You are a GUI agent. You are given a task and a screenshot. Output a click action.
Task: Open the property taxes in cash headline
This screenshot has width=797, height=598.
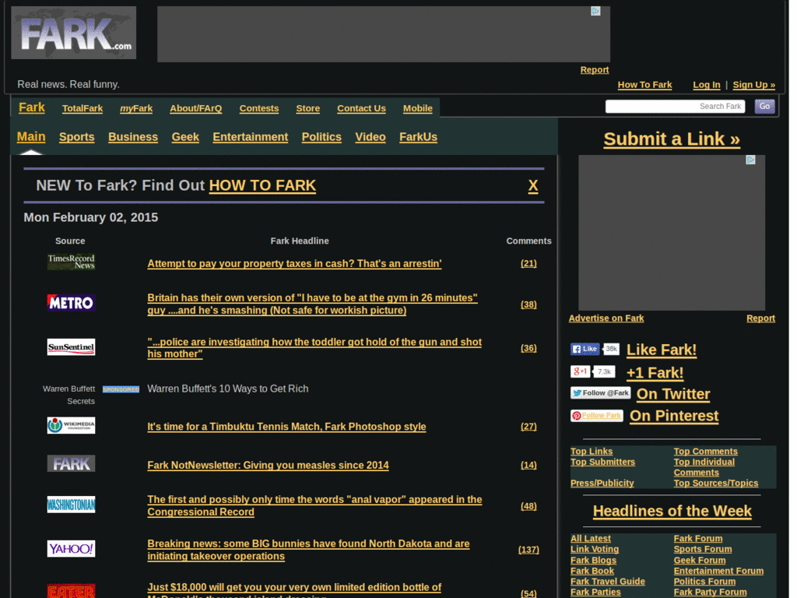point(294,263)
